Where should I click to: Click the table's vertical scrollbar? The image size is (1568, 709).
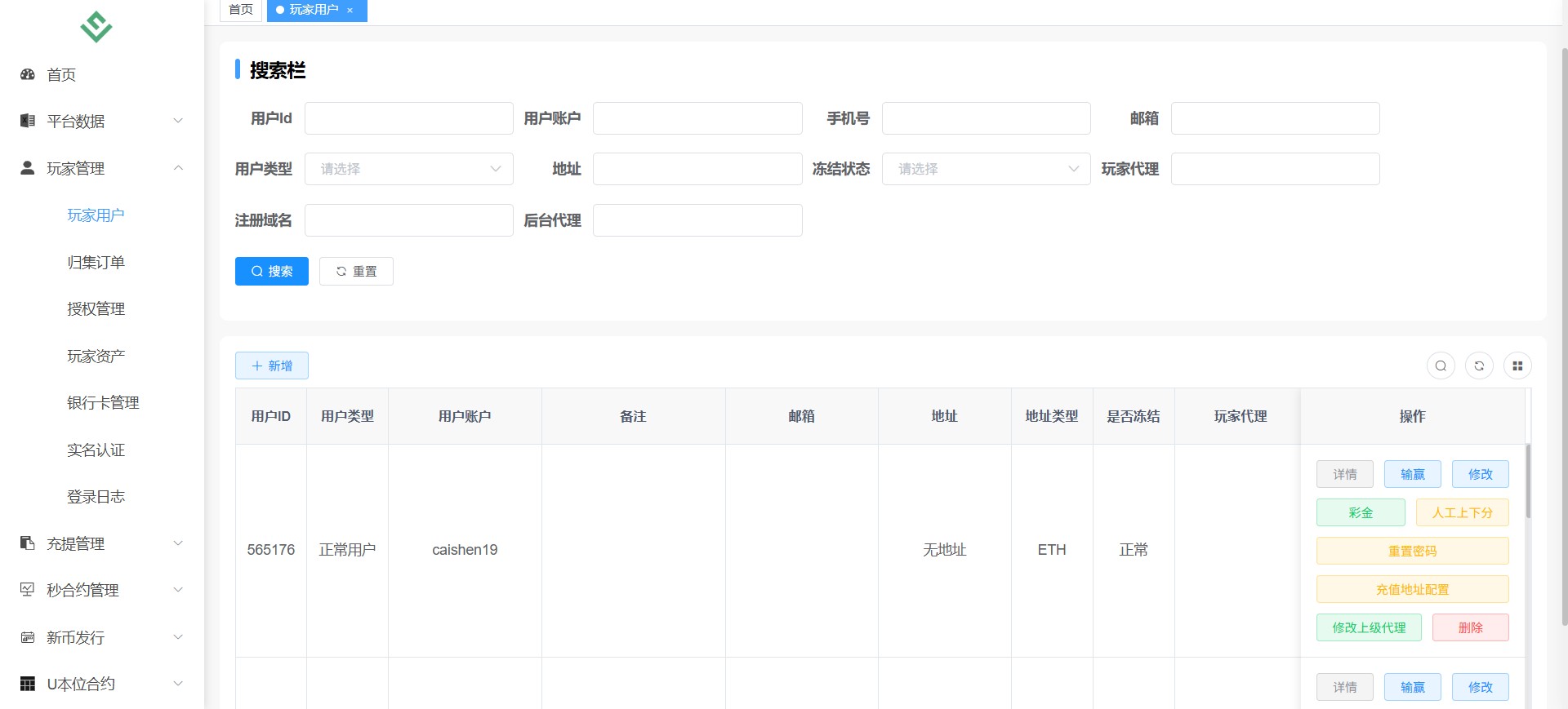coord(1528,481)
